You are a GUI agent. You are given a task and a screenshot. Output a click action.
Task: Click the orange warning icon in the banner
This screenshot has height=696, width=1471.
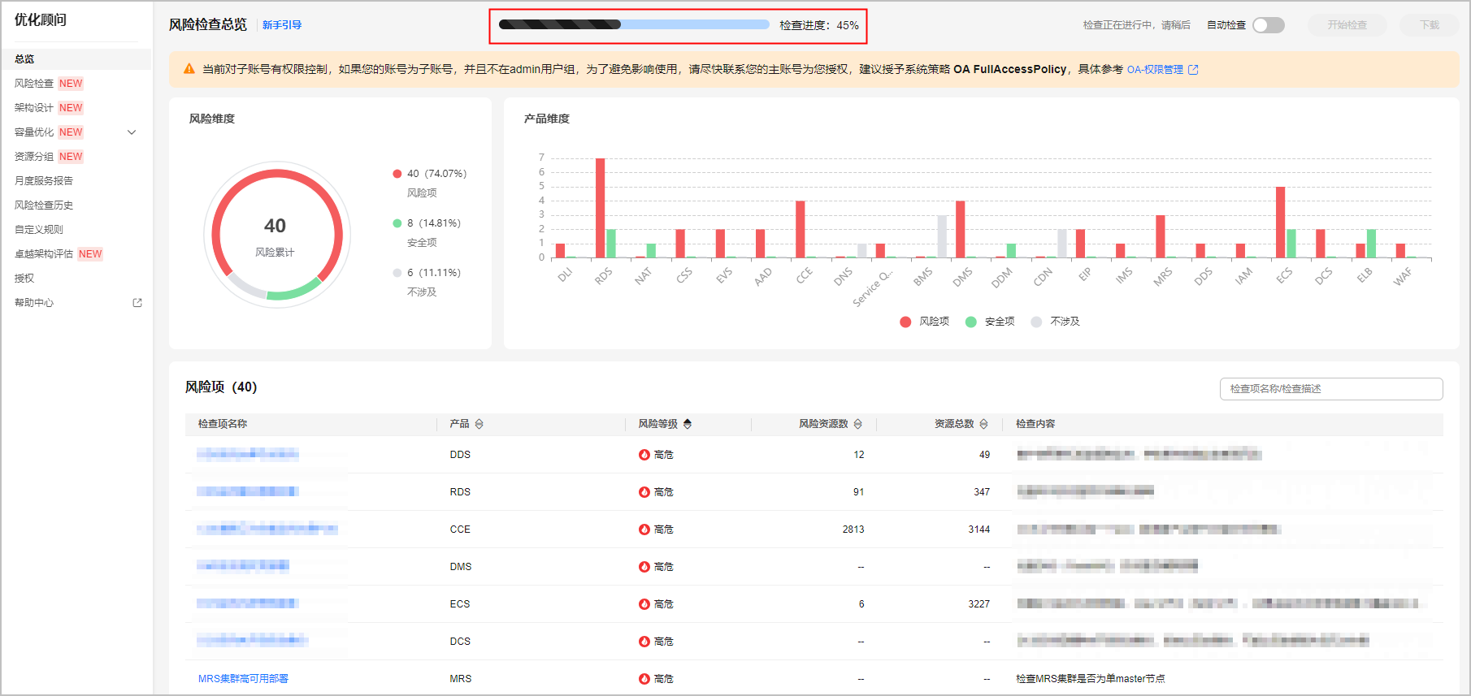[189, 69]
